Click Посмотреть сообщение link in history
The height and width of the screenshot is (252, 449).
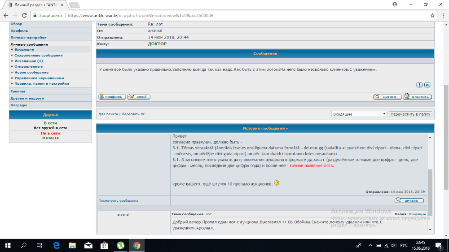pos(118,200)
